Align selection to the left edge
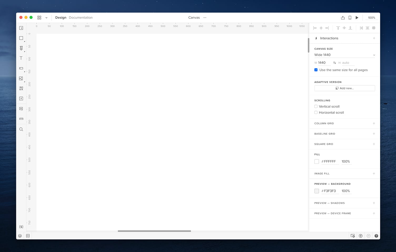 click(315, 28)
